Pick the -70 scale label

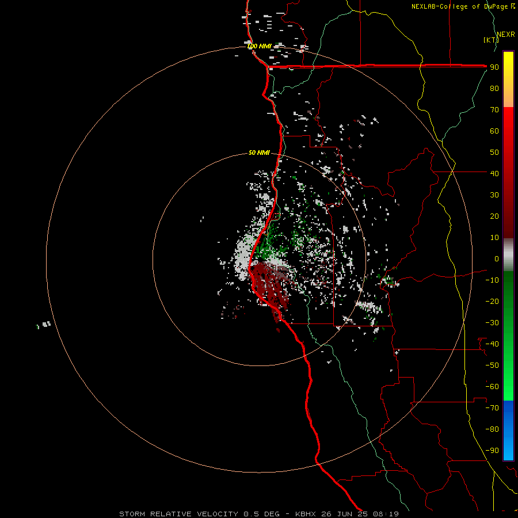[x=492, y=408]
